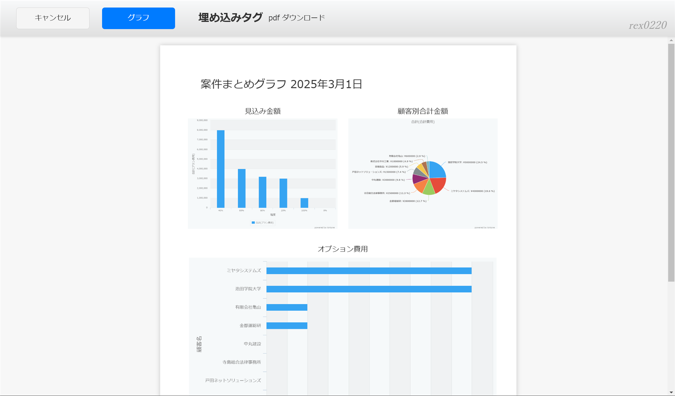Screen dimensions: 675x396
Task: Click the scrollbar up arrow
Action: pyautogui.click(x=671, y=40)
